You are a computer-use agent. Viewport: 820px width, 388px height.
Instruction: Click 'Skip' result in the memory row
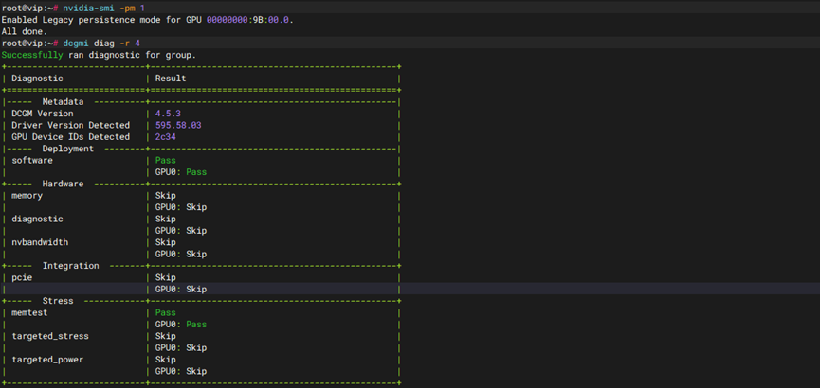165,195
